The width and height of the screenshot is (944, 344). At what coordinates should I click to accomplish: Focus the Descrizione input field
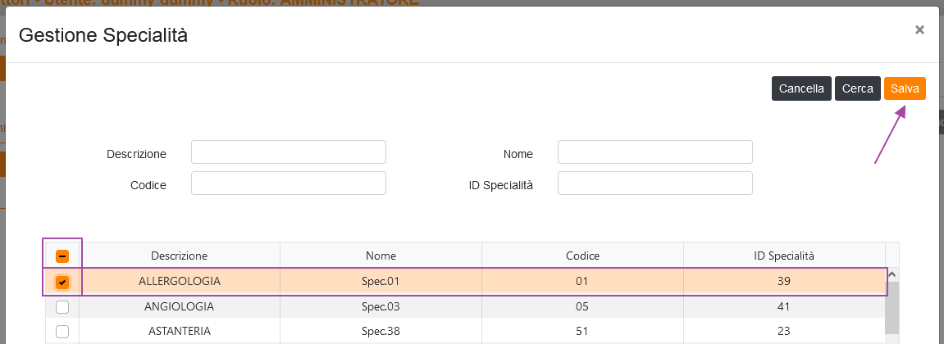click(288, 153)
